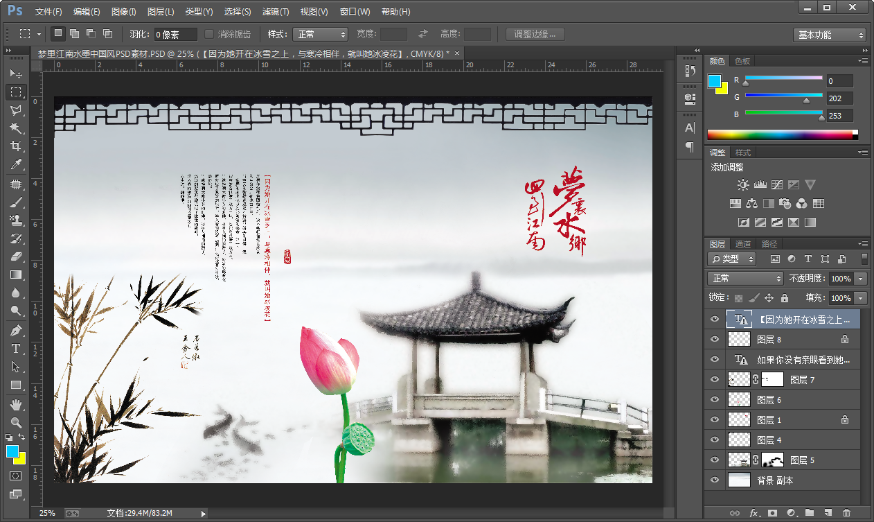The width and height of the screenshot is (874, 522).
Task: Hide the 背景 副本 layer
Action: [x=715, y=480]
